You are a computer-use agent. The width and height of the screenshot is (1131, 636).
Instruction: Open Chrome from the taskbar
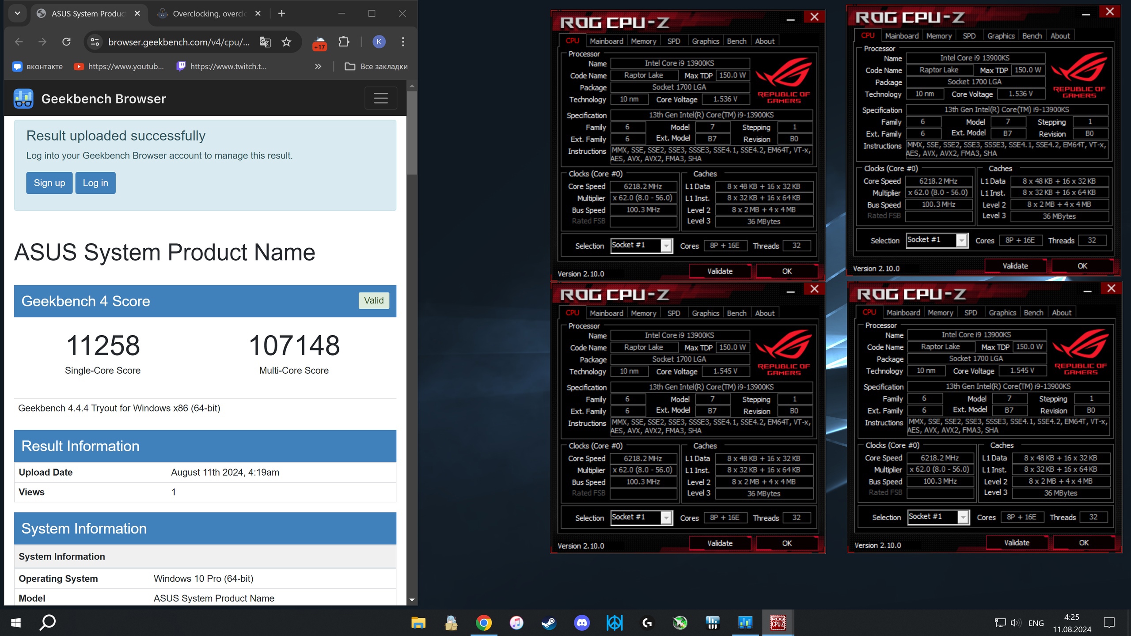click(483, 623)
